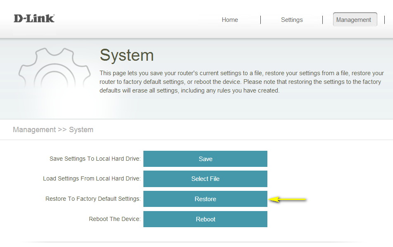
Task: Click the divider between Home and Settings
Action: point(260,20)
